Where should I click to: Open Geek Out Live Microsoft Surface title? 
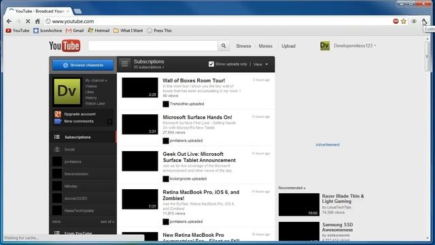(x=199, y=157)
